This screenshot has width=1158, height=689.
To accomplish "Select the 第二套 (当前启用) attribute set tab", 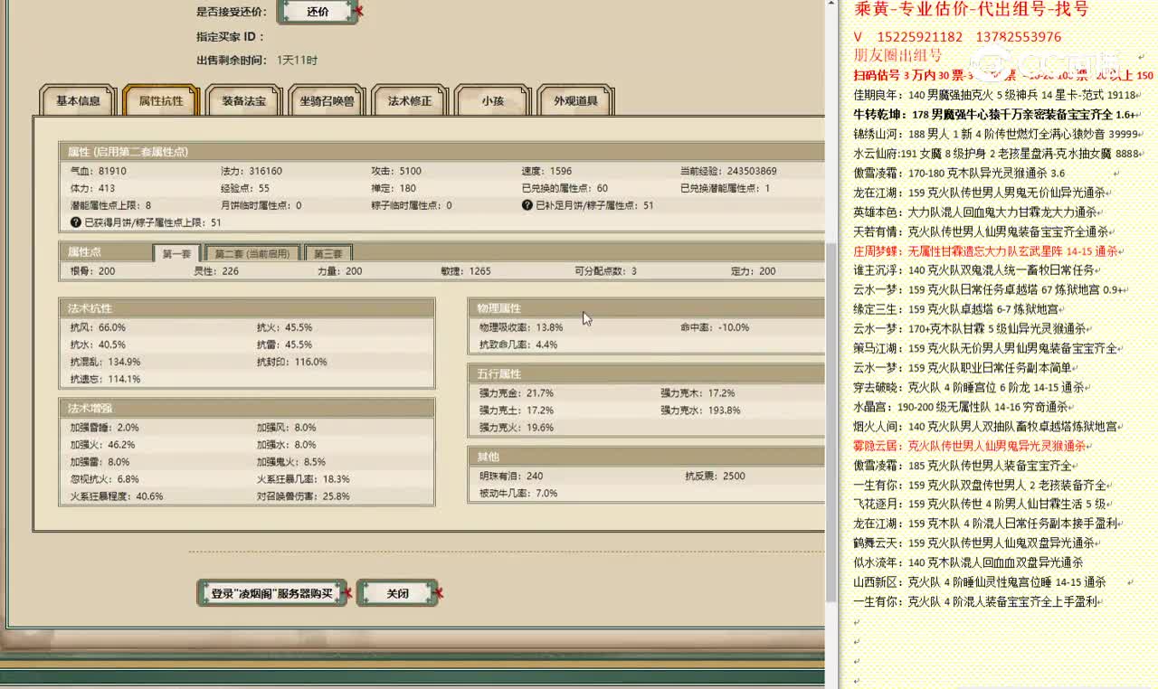I will pyautogui.click(x=252, y=254).
